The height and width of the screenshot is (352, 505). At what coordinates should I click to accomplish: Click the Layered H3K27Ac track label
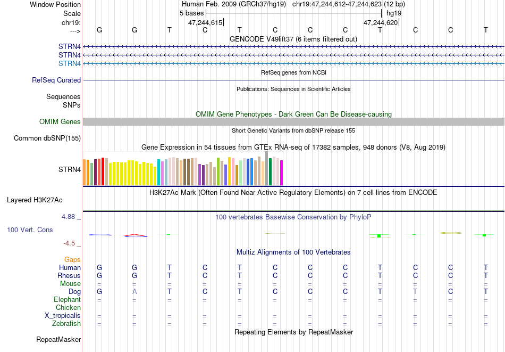tap(35, 200)
